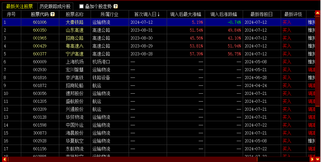321x162 pixels.
Task: Click the vertical scrollbar down arrow
Action: (318, 154)
